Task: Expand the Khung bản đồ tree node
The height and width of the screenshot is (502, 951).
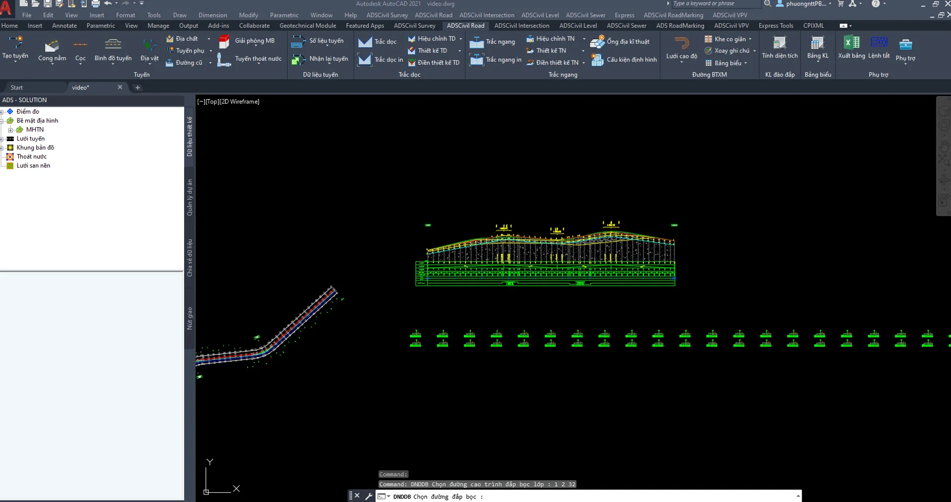Action: [2, 148]
